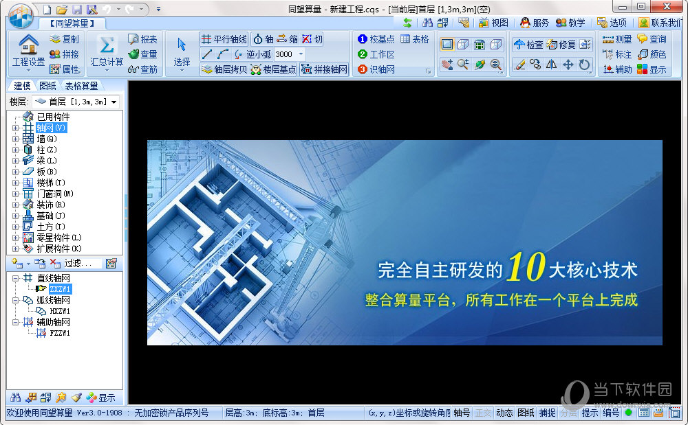Expand the 梁(L) tree node
688x425 pixels.
point(15,161)
